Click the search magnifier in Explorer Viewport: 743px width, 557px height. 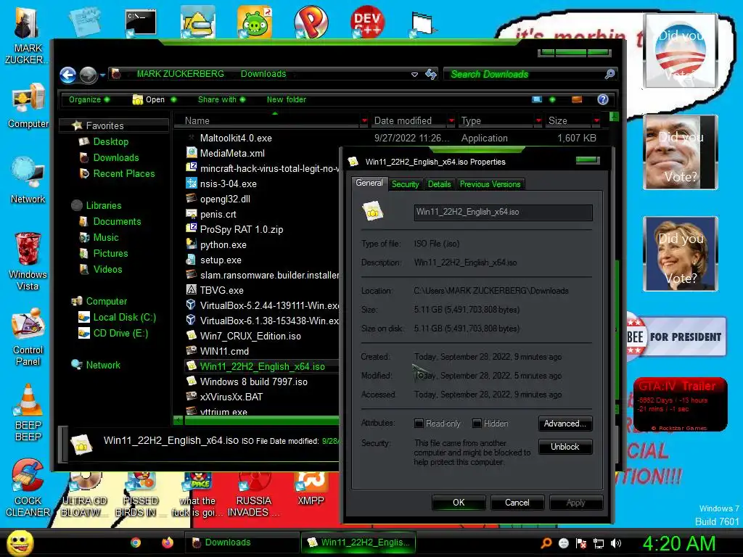[609, 74]
